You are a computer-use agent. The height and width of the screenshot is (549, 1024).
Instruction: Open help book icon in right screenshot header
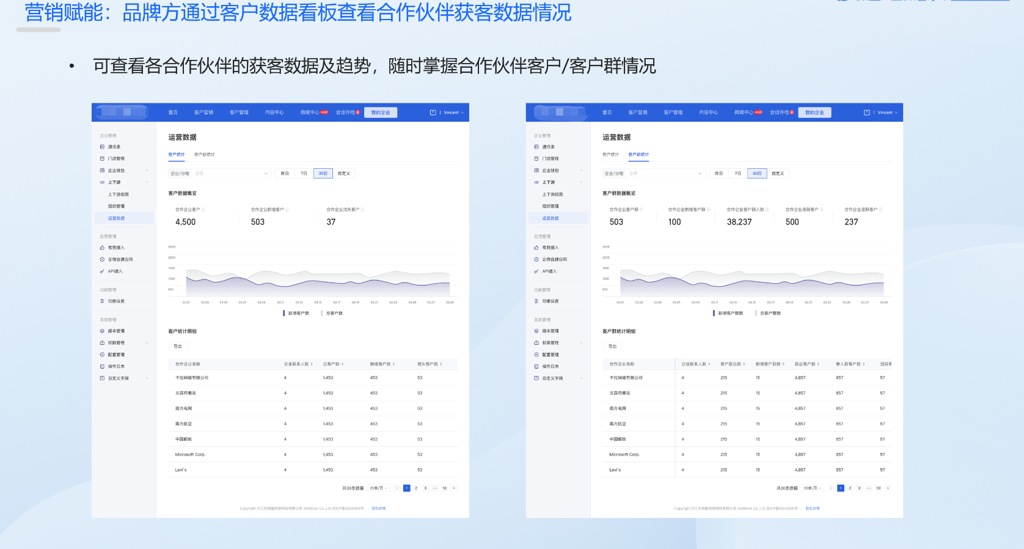(867, 112)
